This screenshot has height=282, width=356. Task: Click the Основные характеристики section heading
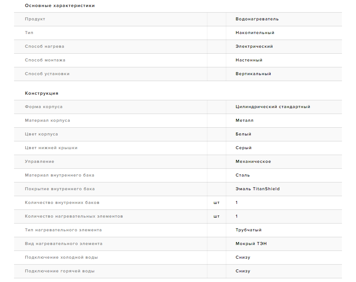coord(60,6)
